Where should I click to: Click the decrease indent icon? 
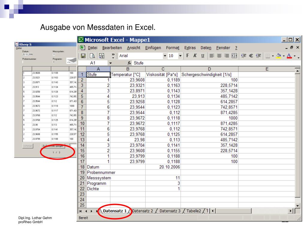click(243, 56)
